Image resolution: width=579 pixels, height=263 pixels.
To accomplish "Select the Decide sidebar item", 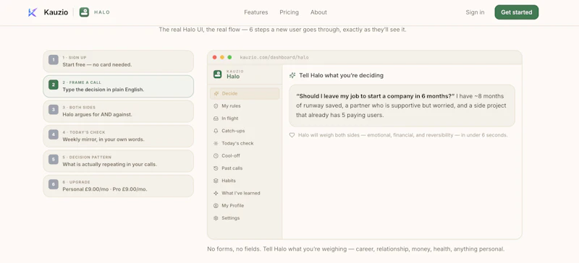I will coord(245,94).
